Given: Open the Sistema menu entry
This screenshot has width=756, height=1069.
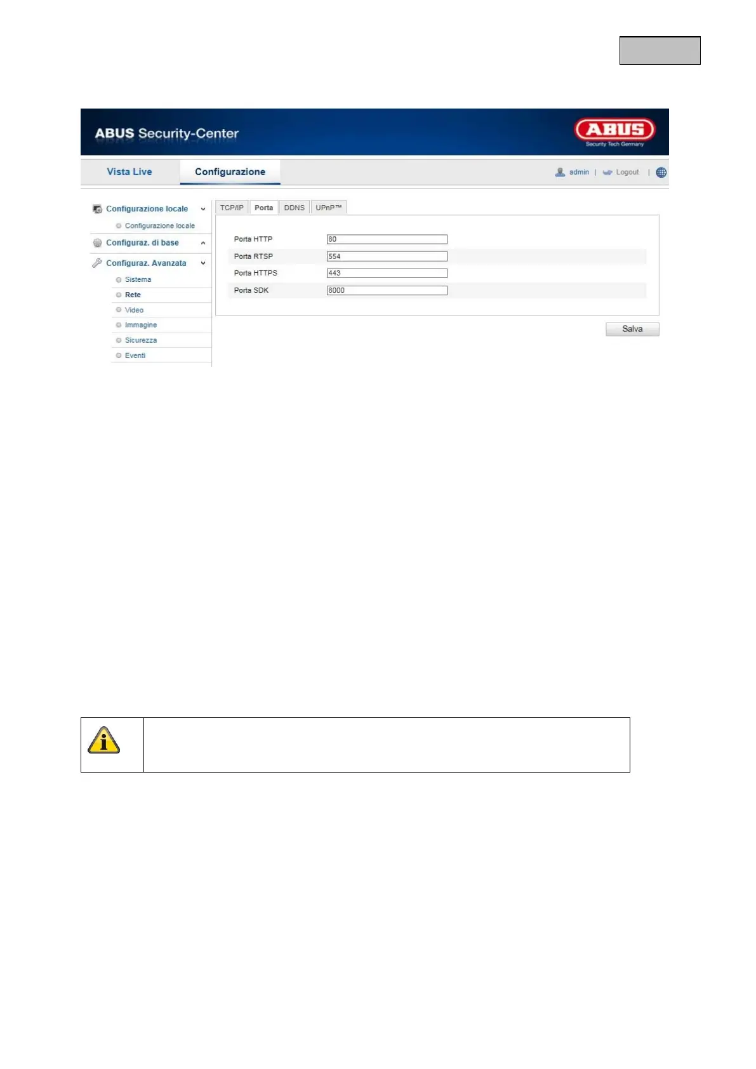Looking at the screenshot, I should (138, 279).
